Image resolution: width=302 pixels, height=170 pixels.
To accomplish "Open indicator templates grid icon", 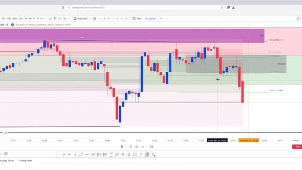I will click(95, 19).
